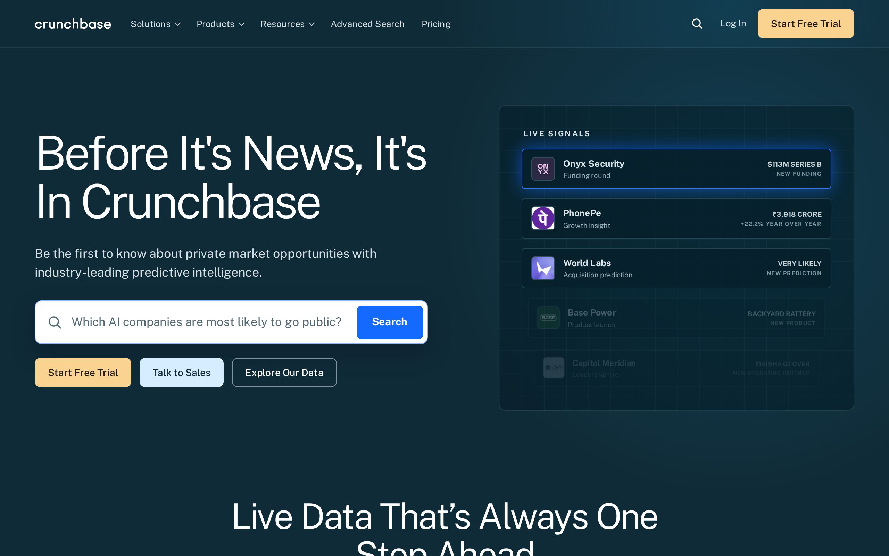The width and height of the screenshot is (889, 556).
Task: Open the Onyx Security company name
Action: click(593, 164)
